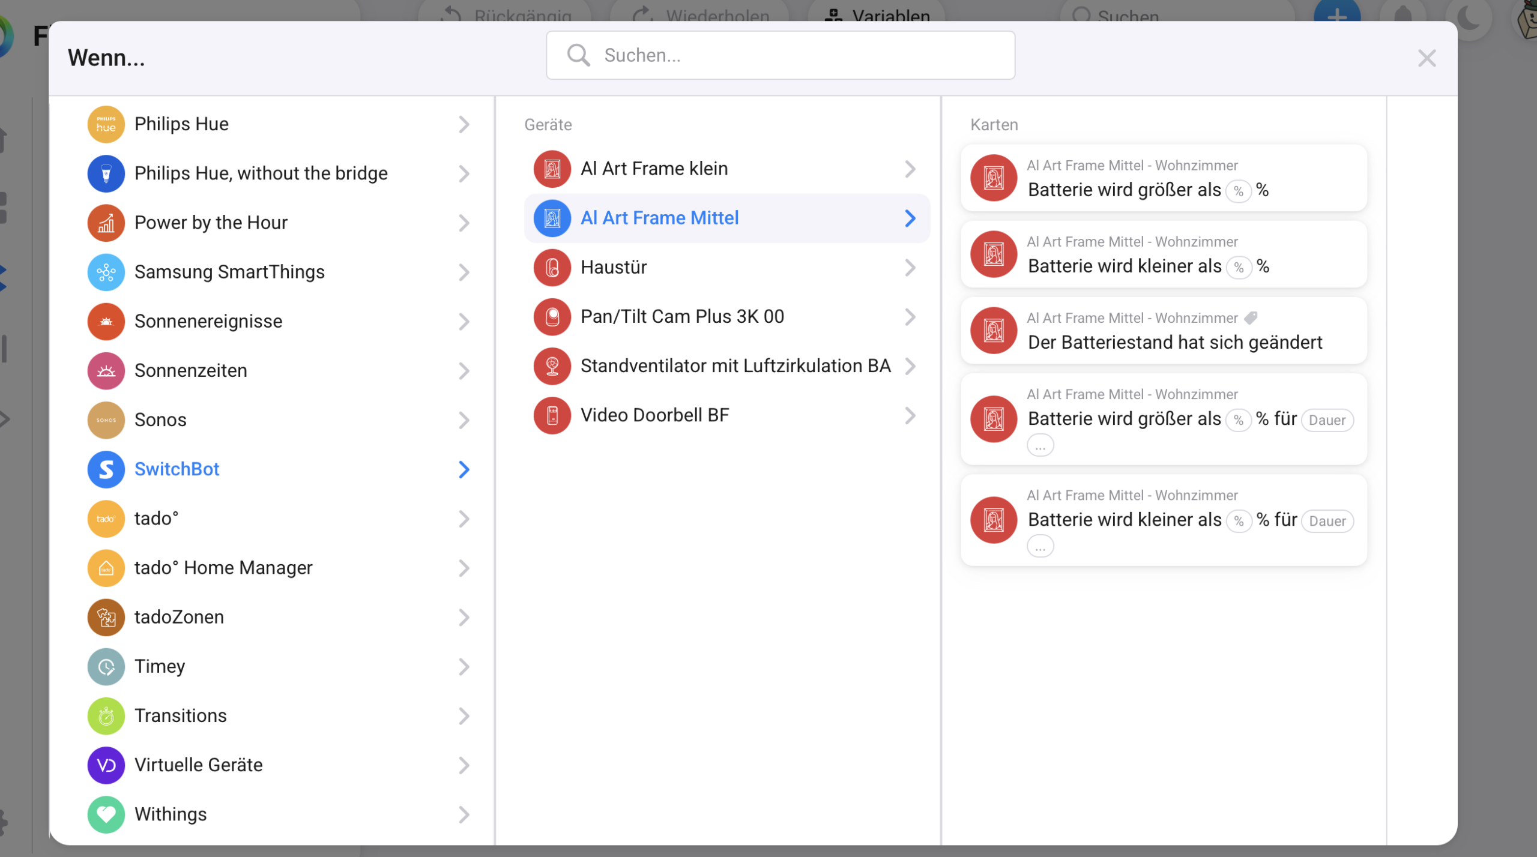The height and width of the screenshot is (857, 1537).
Task: Click the Virtuelle Geräte VD icon
Action: point(106,765)
